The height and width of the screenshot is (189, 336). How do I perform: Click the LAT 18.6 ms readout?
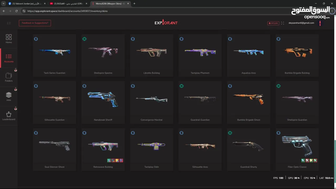(x=326, y=178)
